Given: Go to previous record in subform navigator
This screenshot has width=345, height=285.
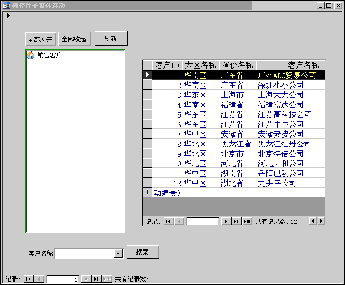Looking at the screenshot, I should pos(179,221).
